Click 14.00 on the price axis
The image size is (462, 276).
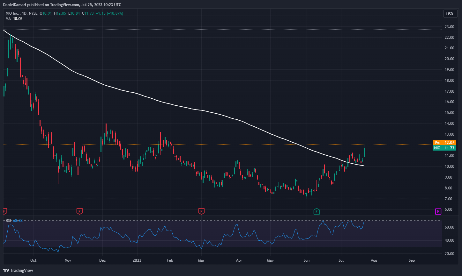[450, 124]
